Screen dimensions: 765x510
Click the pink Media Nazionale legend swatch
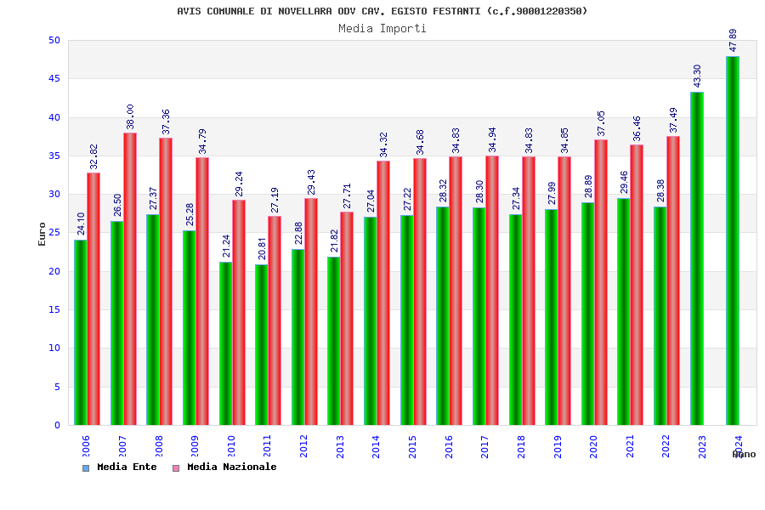point(176,468)
